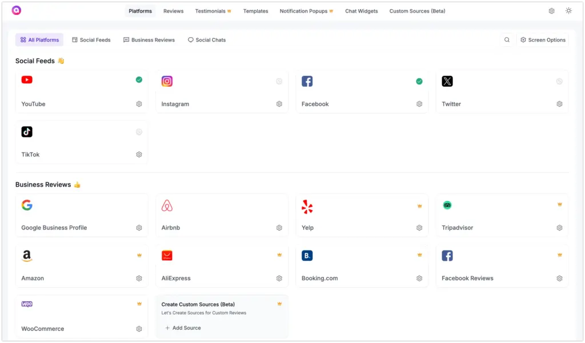Click the Instagram logo icon
The width and height of the screenshot is (585, 343).
pos(166,81)
